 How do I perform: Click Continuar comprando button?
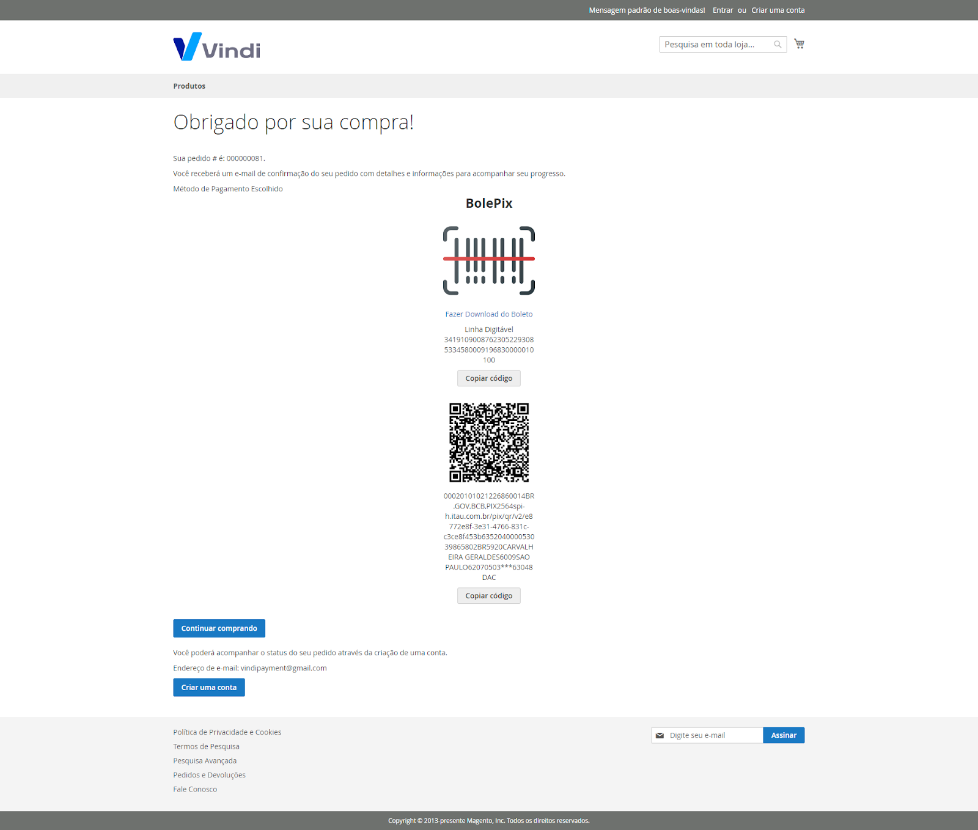coord(219,628)
